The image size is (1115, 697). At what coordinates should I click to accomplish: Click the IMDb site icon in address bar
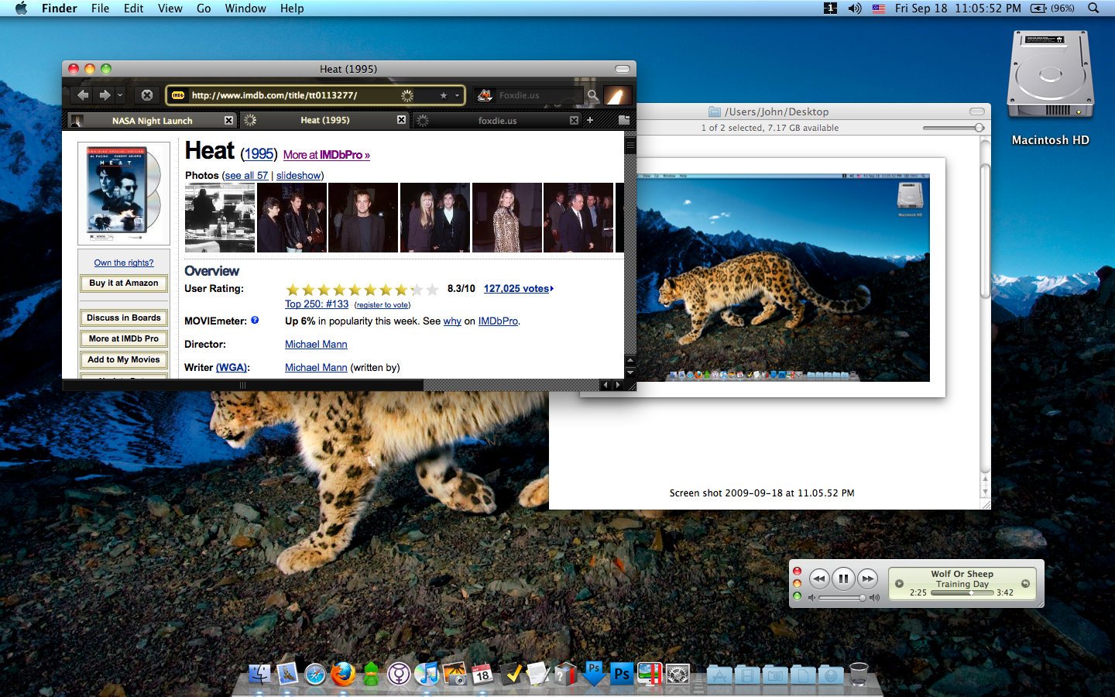click(x=178, y=95)
